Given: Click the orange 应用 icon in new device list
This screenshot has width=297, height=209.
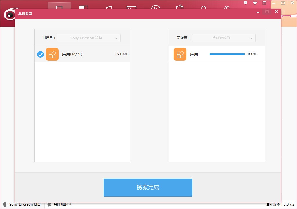Looking at the screenshot, I should coord(180,54).
